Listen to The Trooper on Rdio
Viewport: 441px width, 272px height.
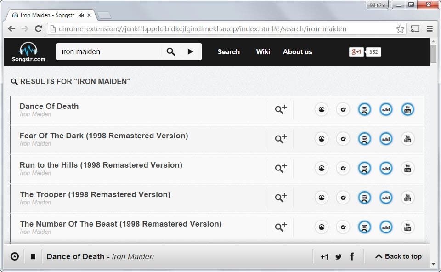(x=343, y=198)
